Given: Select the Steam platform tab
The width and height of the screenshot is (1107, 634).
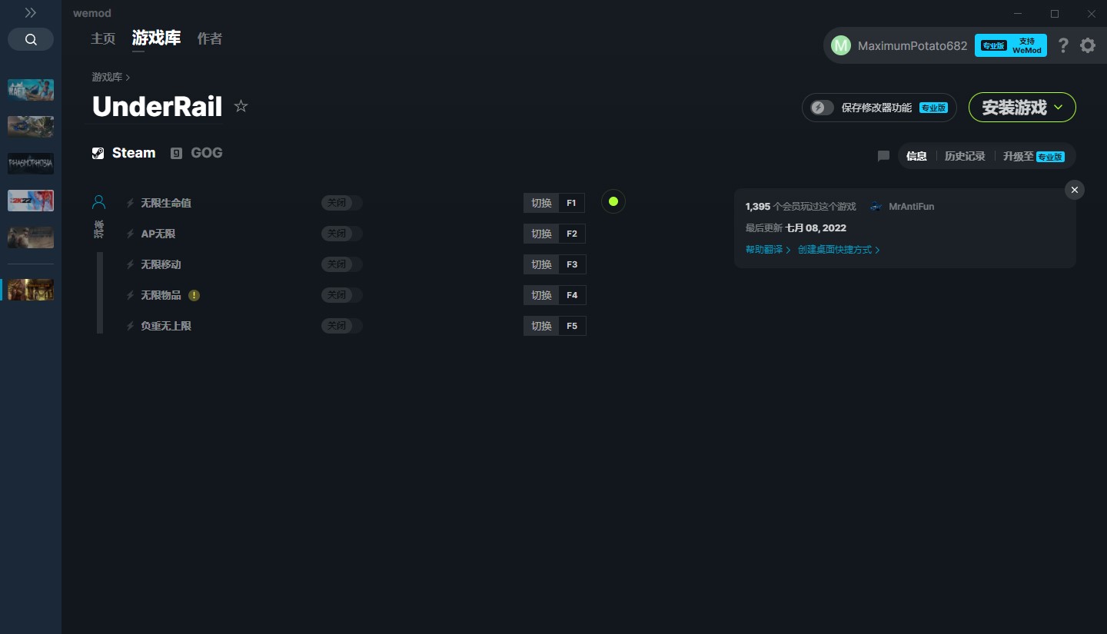Looking at the screenshot, I should [x=124, y=153].
